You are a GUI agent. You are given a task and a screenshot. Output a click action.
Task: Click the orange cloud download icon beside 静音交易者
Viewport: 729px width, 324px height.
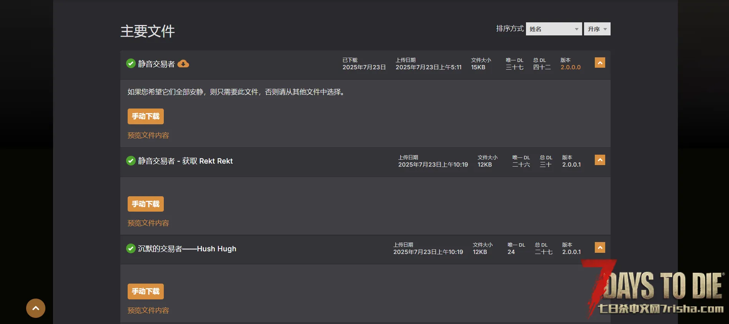point(183,63)
